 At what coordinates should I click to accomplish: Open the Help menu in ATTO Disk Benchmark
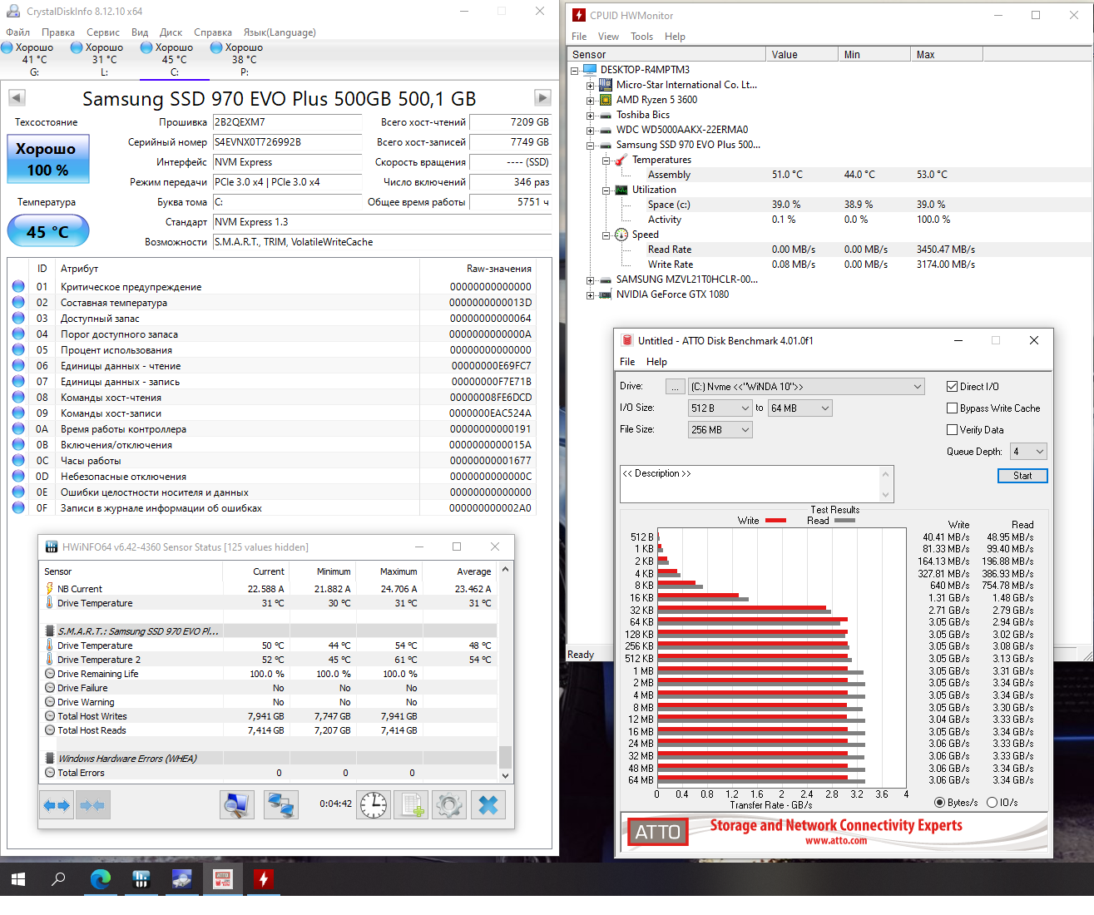(656, 362)
